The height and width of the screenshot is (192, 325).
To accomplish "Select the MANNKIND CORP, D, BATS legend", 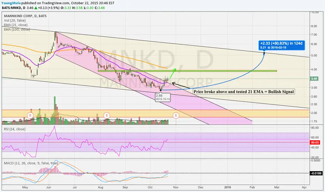I will click(25, 16).
